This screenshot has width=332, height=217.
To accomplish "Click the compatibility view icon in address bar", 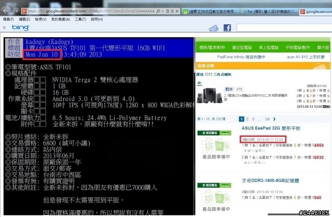I will click(168, 11).
